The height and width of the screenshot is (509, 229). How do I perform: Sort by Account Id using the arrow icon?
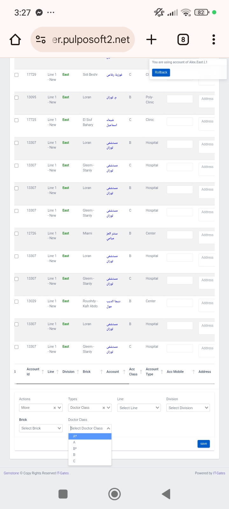(43, 372)
